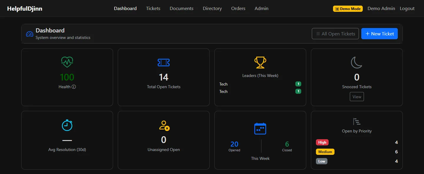Click the dashboard gauge icon beside the title
Image resolution: width=424 pixels, height=174 pixels.
tap(30, 34)
